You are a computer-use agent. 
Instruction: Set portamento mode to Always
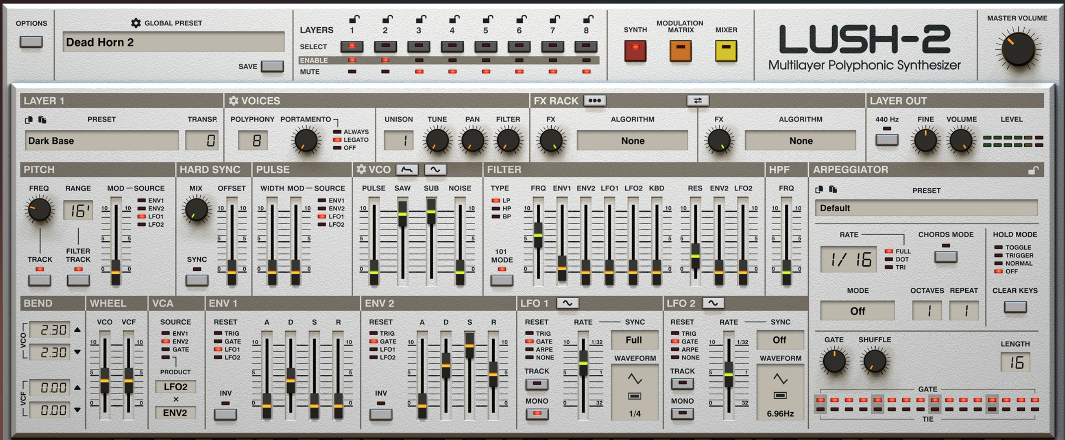pos(337,132)
